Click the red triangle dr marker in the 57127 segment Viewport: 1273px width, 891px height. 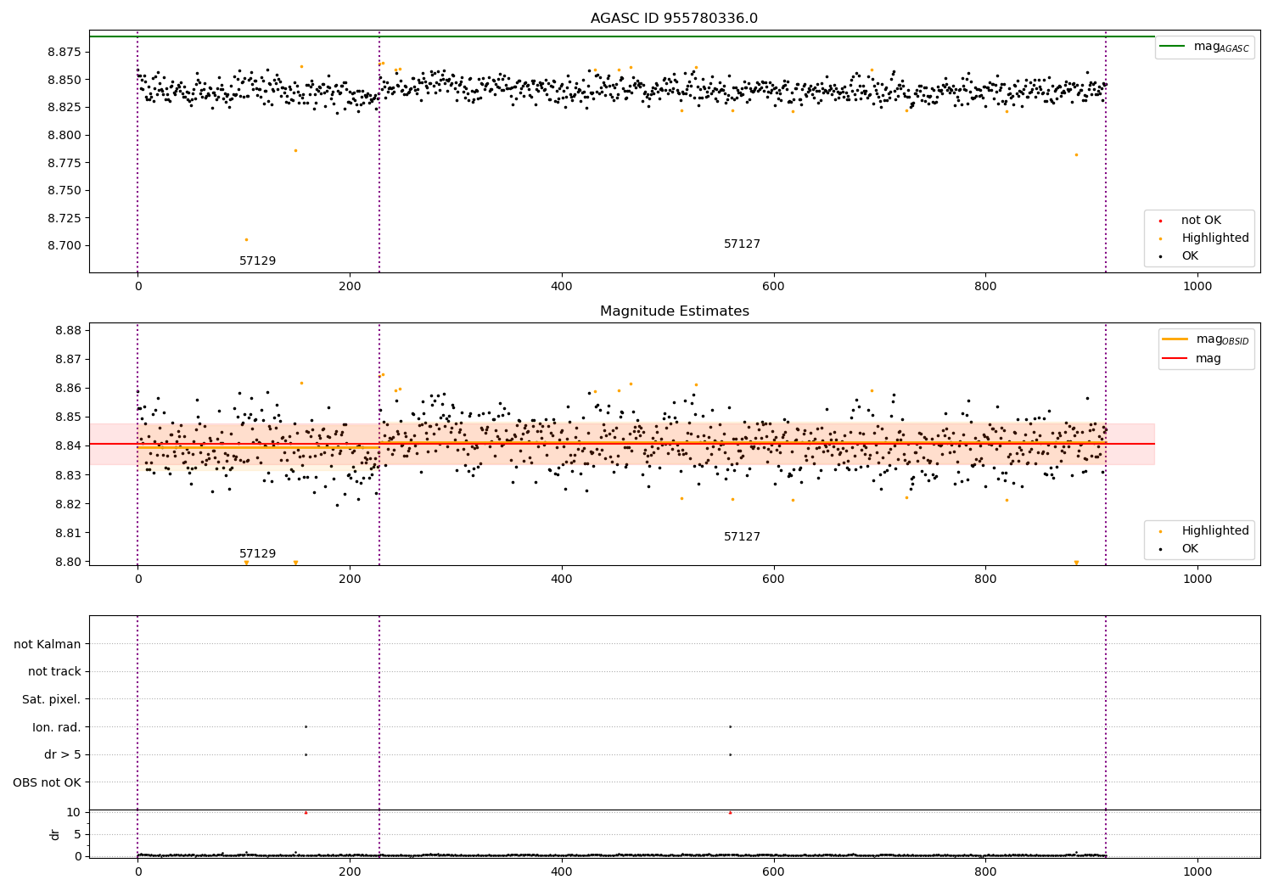[x=730, y=812]
